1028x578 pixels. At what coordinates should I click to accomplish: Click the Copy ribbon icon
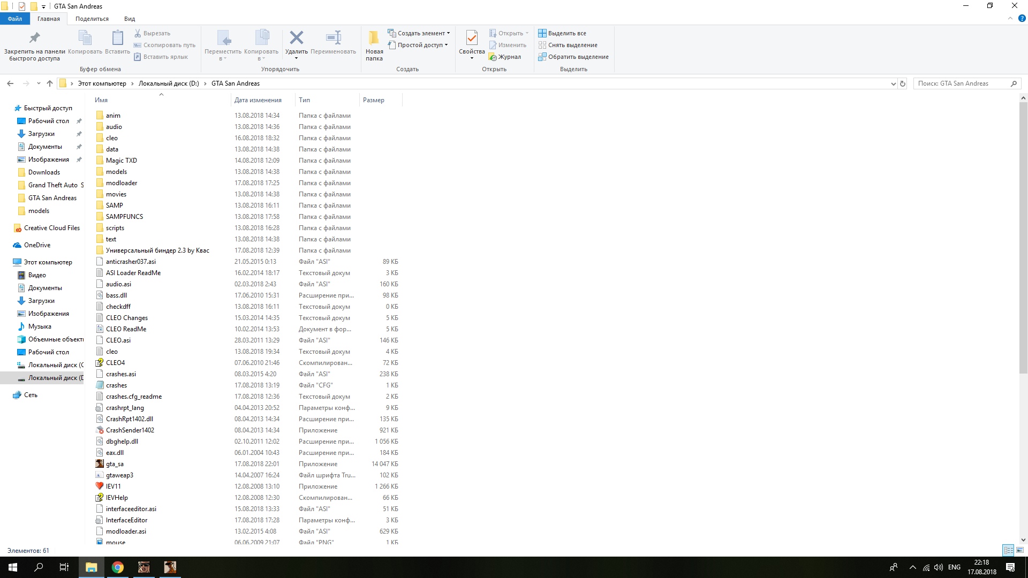coord(85,38)
